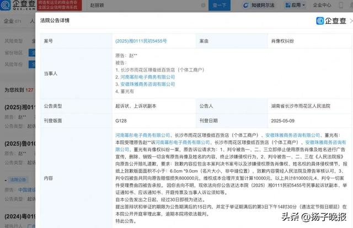The width and height of the screenshot is (353, 228).
Task: Select defendant 董光有 in party list
Action: pos(125,92)
